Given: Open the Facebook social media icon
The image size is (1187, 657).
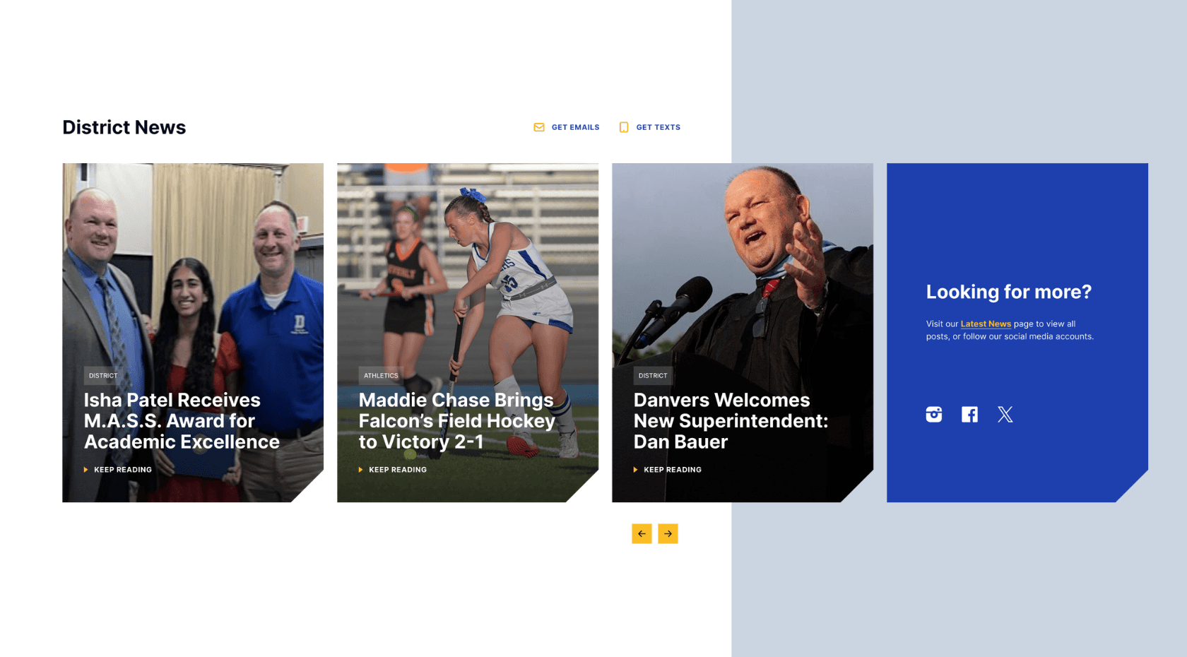Looking at the screenshot, I should (969, 415).
